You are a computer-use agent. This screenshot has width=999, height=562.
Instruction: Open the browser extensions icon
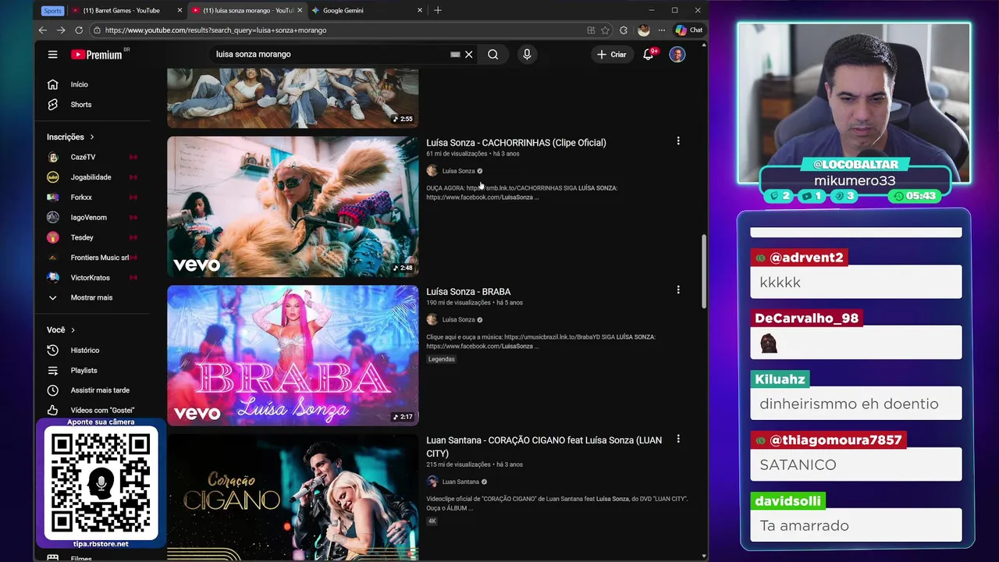pos(624,30)
